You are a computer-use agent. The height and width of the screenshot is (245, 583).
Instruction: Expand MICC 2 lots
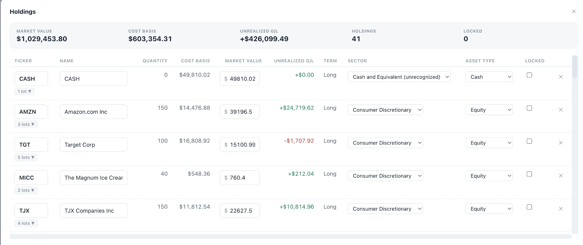tap(26, 190)
